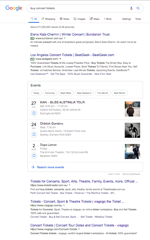Expand dropdown arrow next to www.seatgeek.com
Viewport: 150px width, 240px height.
pos(60,59)
